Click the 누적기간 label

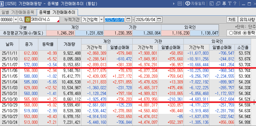(x=72, y=20)
